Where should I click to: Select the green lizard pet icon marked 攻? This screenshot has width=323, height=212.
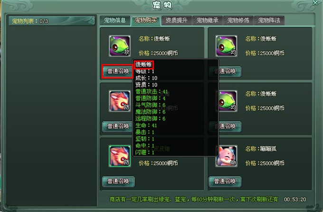coord(120,46)
